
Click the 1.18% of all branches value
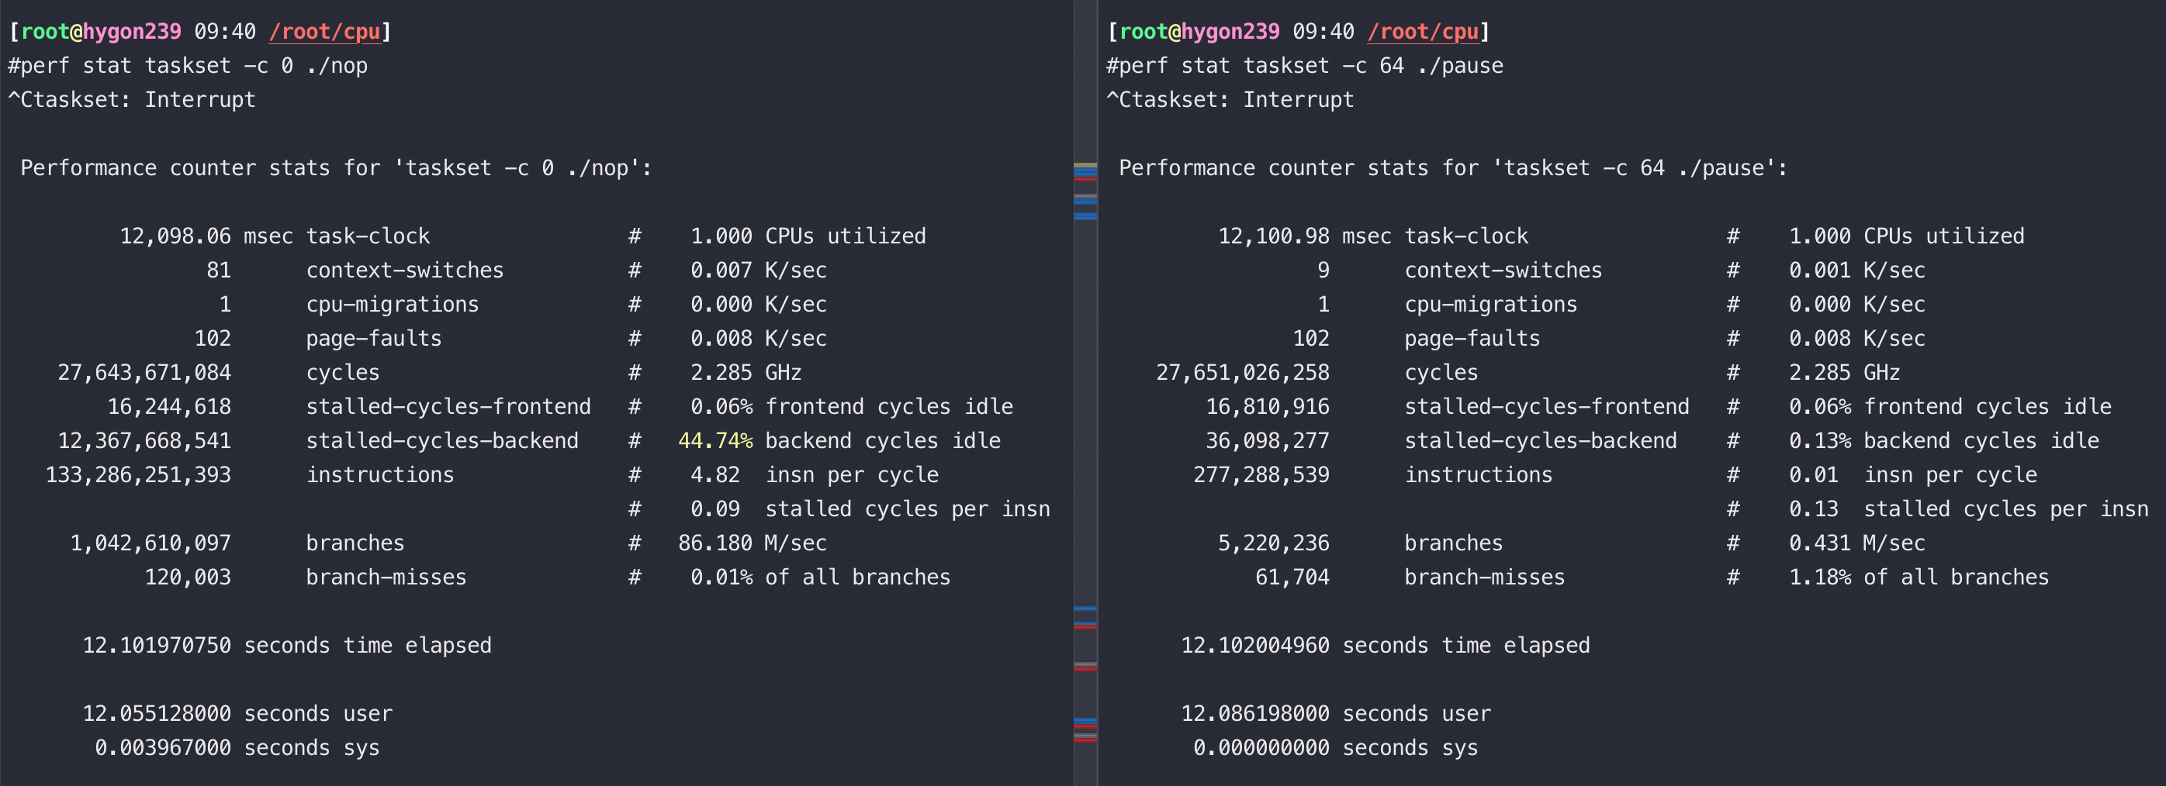point(1819,577)
